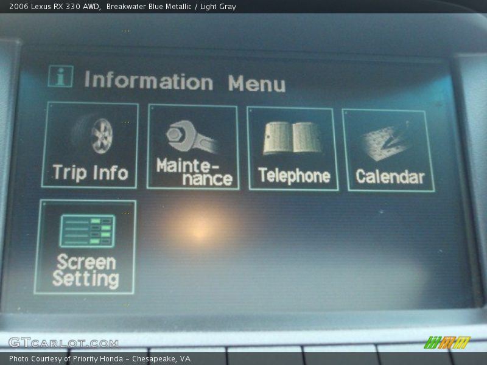Click the striped green-orange-yellow logo
This screenshot has width=487, height=365.
click(x=447, y=342)
